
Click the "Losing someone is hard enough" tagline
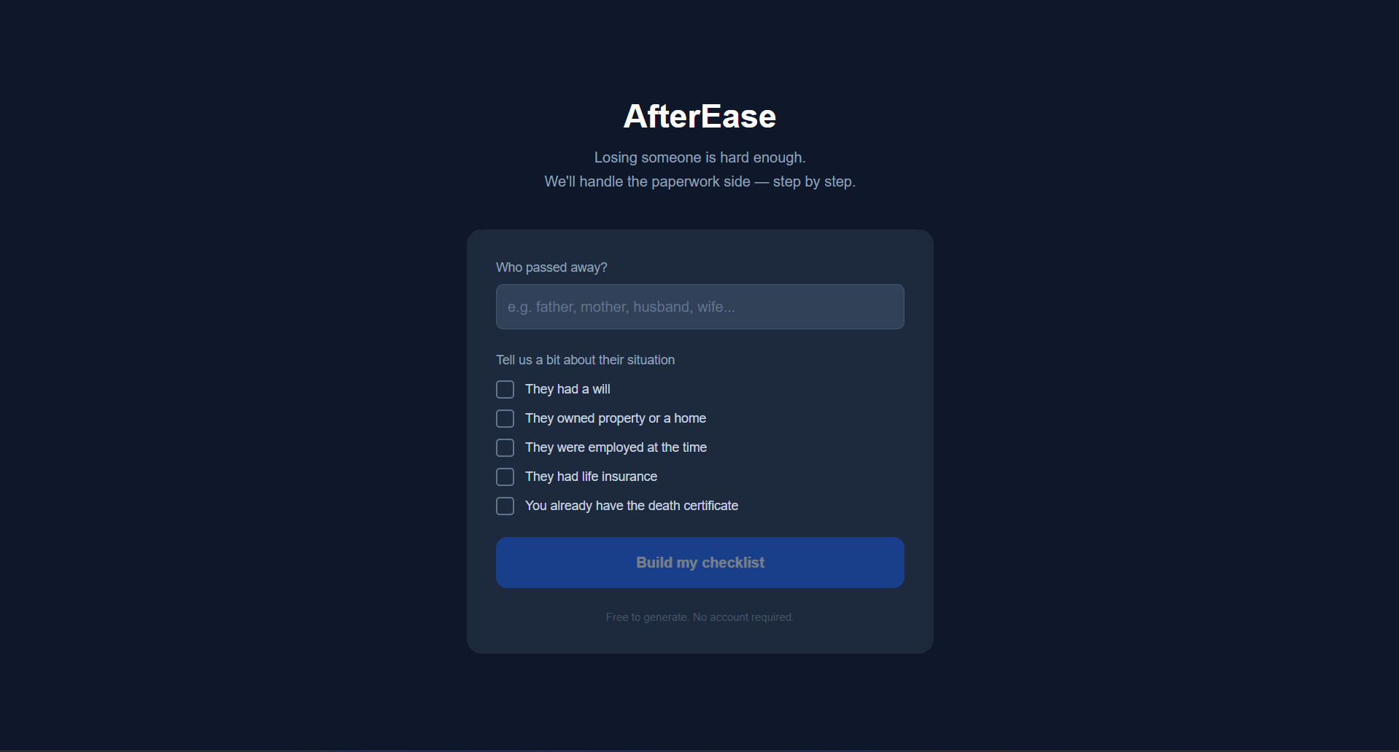[699, 157]
